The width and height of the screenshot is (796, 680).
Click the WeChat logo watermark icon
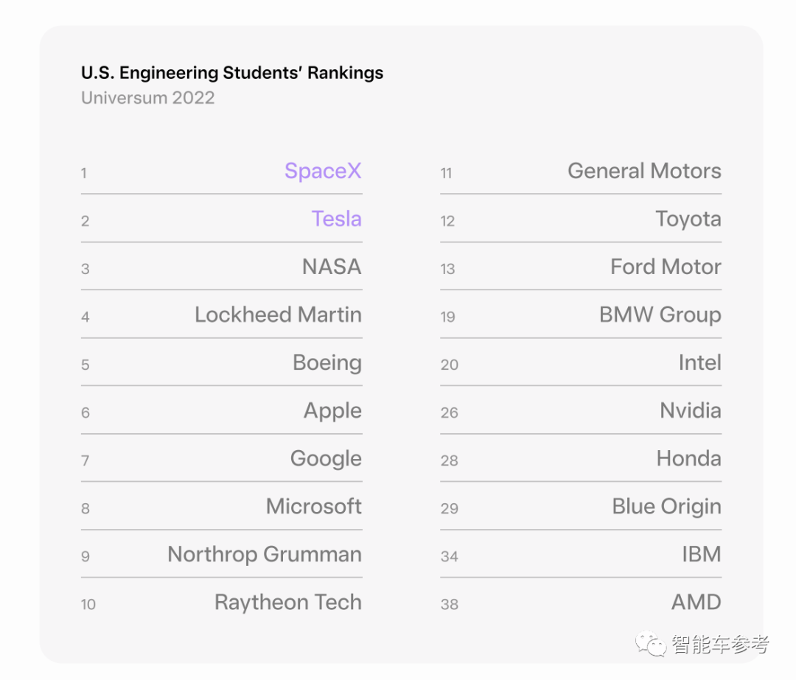(x=652, y=644)
